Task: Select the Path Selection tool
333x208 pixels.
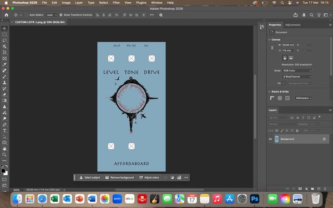Action: 4,136
